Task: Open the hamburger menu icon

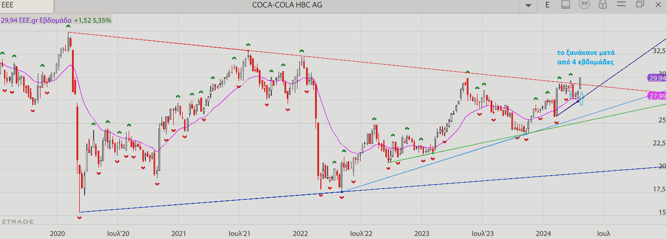Action: [621, 4]
